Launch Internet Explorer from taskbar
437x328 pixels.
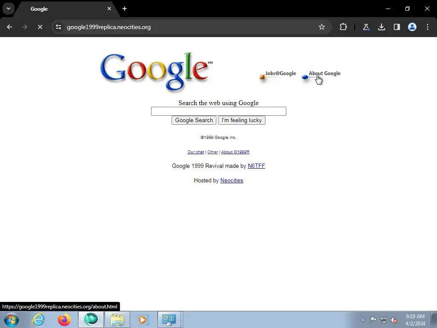pyautogui.click(x=38, y=319)
